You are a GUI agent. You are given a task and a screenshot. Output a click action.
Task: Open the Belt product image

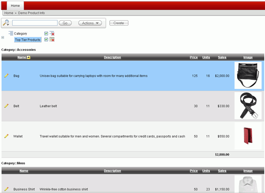(248, 105)
